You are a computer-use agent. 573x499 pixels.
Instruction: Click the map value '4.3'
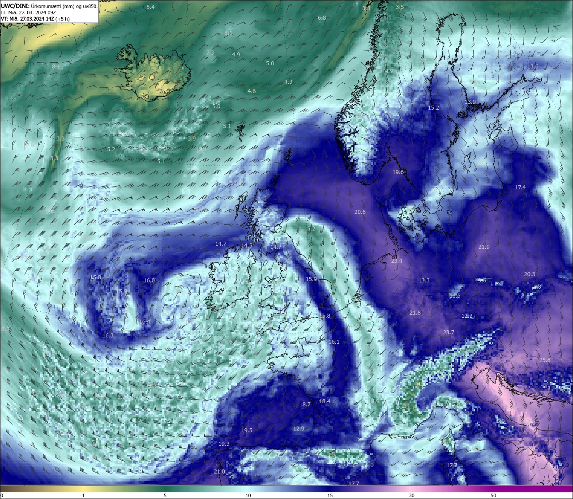(x=288, y=82)
